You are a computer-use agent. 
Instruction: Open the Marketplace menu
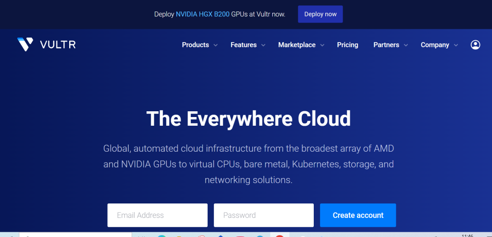(297, 45)
